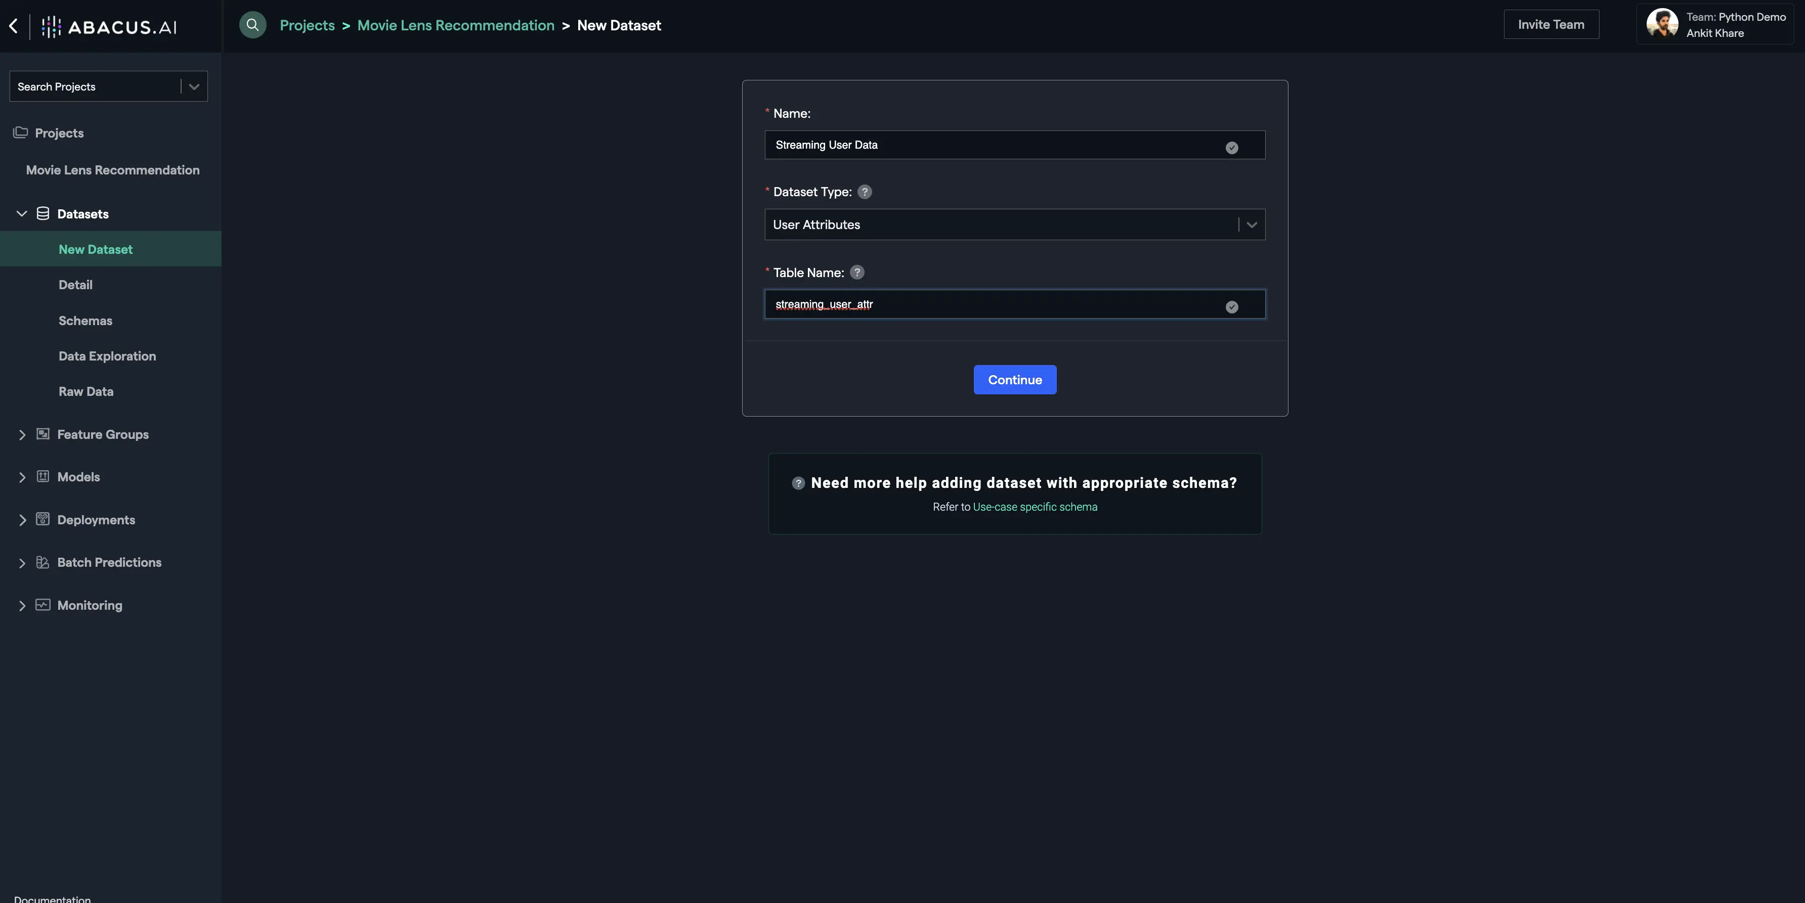Expand the Models section tree

pyautogui.click(x=21, y=477)
